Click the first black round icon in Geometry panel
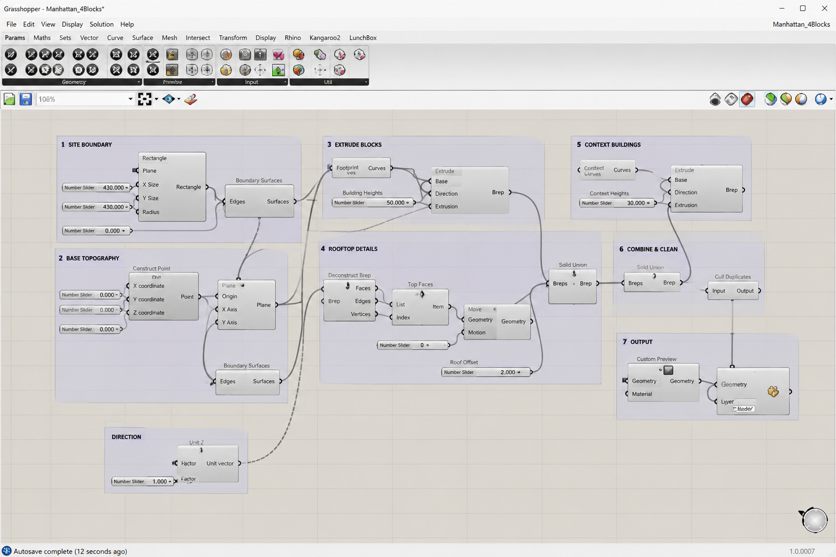836x557 pixels. [x=11, y=54]
